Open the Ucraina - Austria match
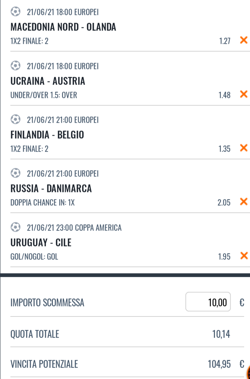The height and width of the screenshot is (379, 250). coord(48,81)
